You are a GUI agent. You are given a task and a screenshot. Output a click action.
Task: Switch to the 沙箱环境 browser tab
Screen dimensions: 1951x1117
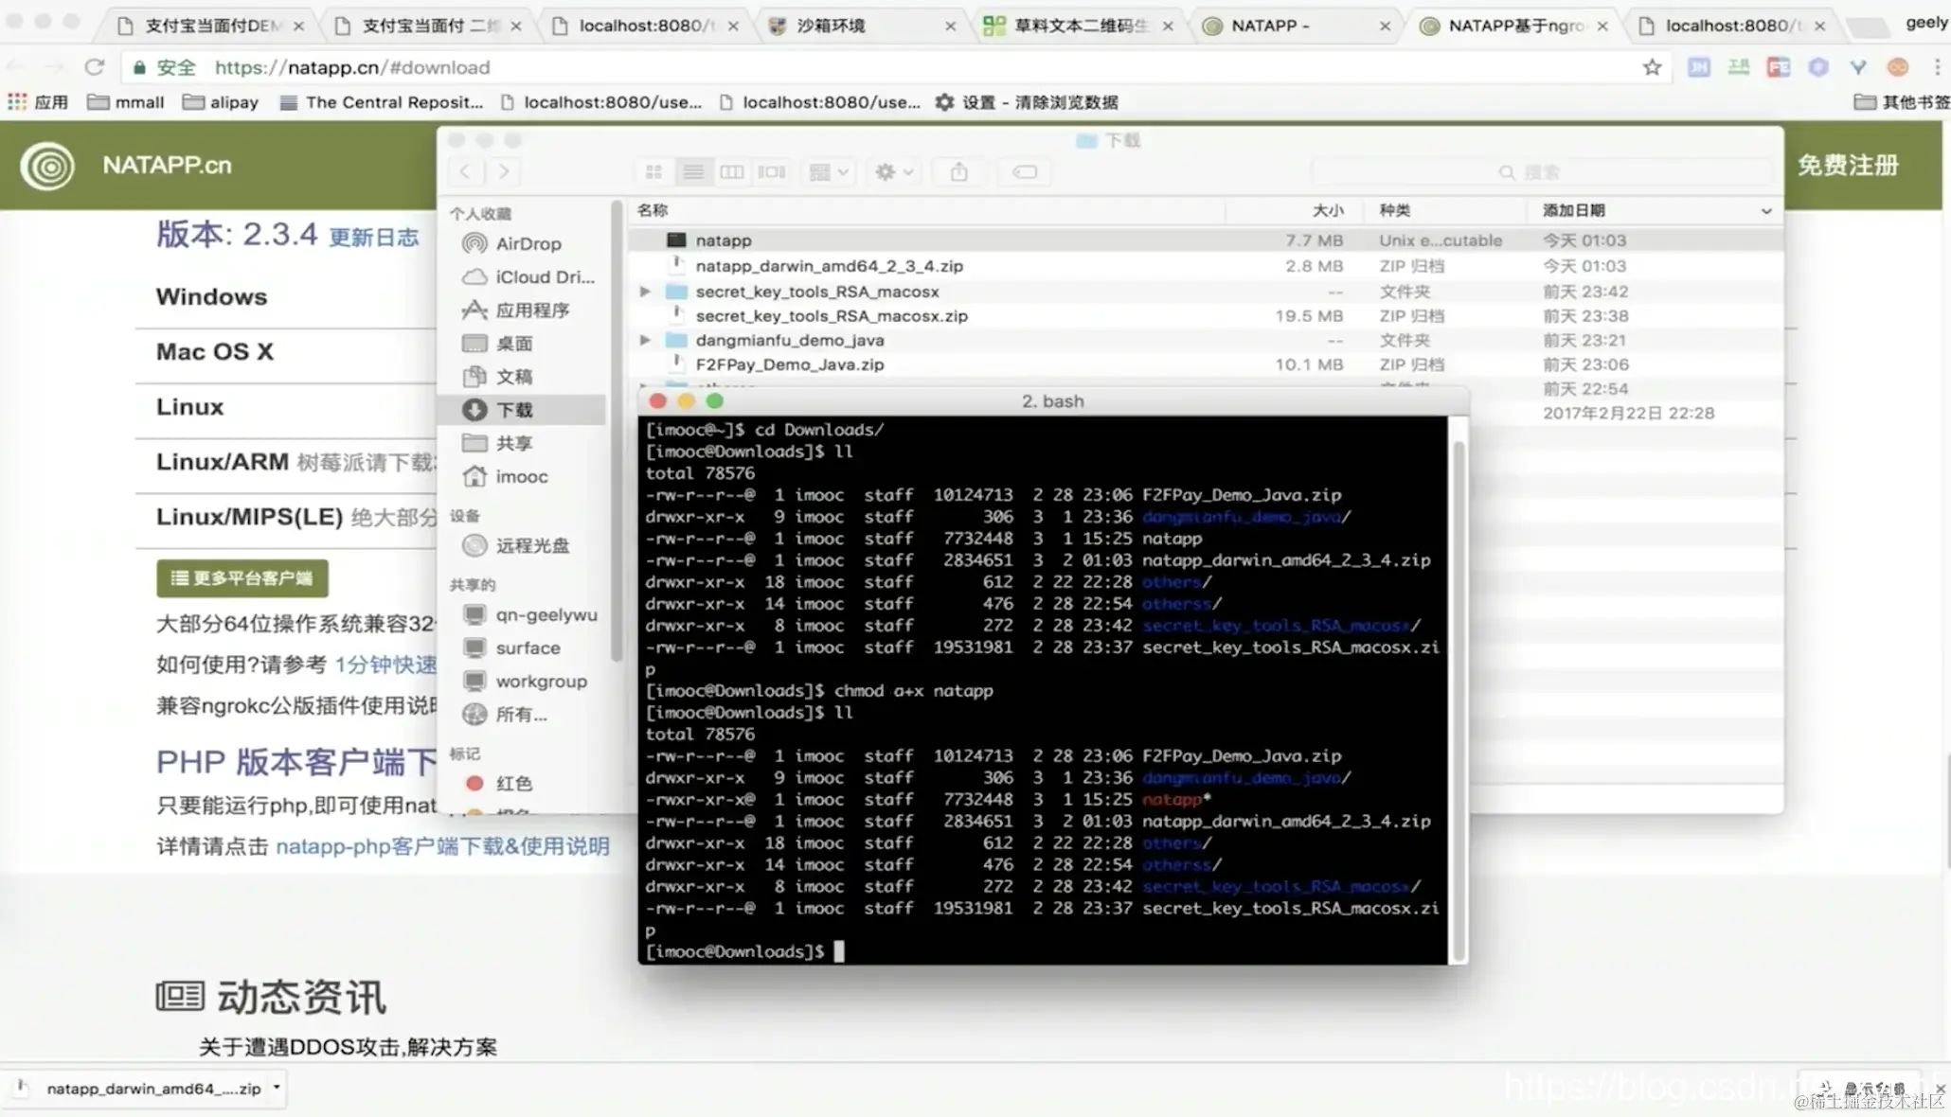(x=830, y=26)
